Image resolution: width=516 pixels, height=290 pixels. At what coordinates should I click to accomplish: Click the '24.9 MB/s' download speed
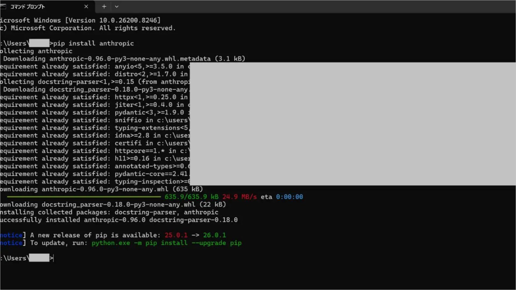(239, 197)
